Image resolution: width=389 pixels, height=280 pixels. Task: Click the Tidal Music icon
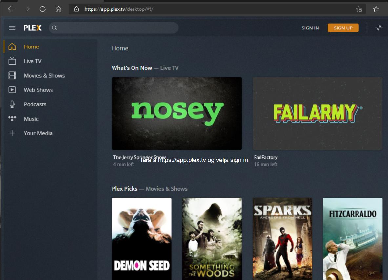coord(12,119)
